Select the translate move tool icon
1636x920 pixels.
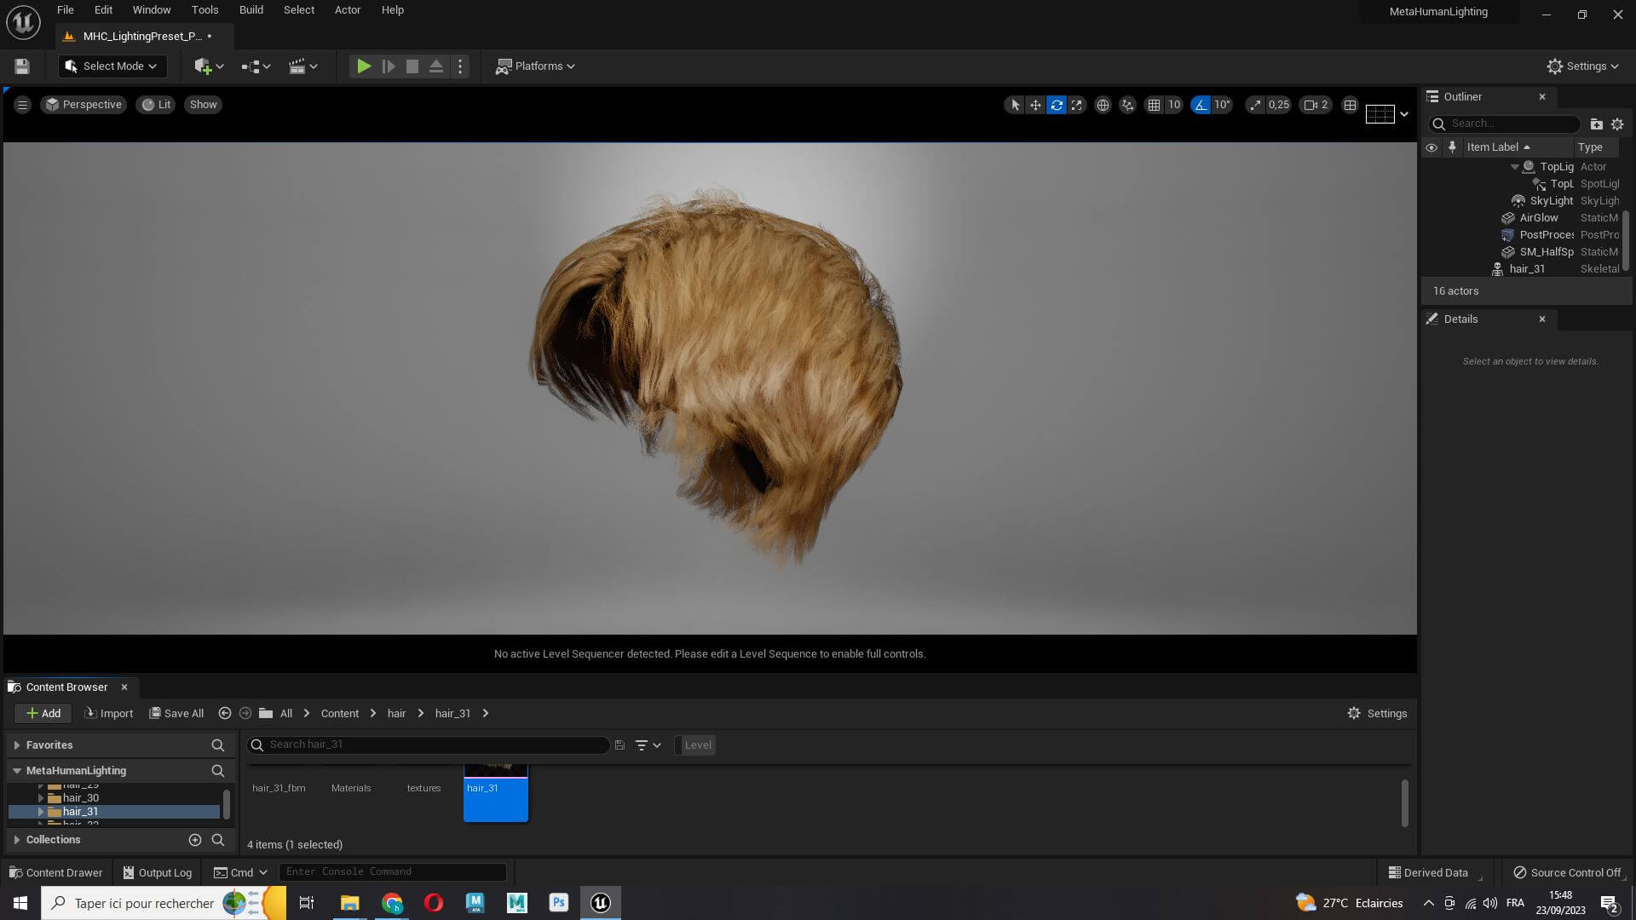pos(1035,105)
